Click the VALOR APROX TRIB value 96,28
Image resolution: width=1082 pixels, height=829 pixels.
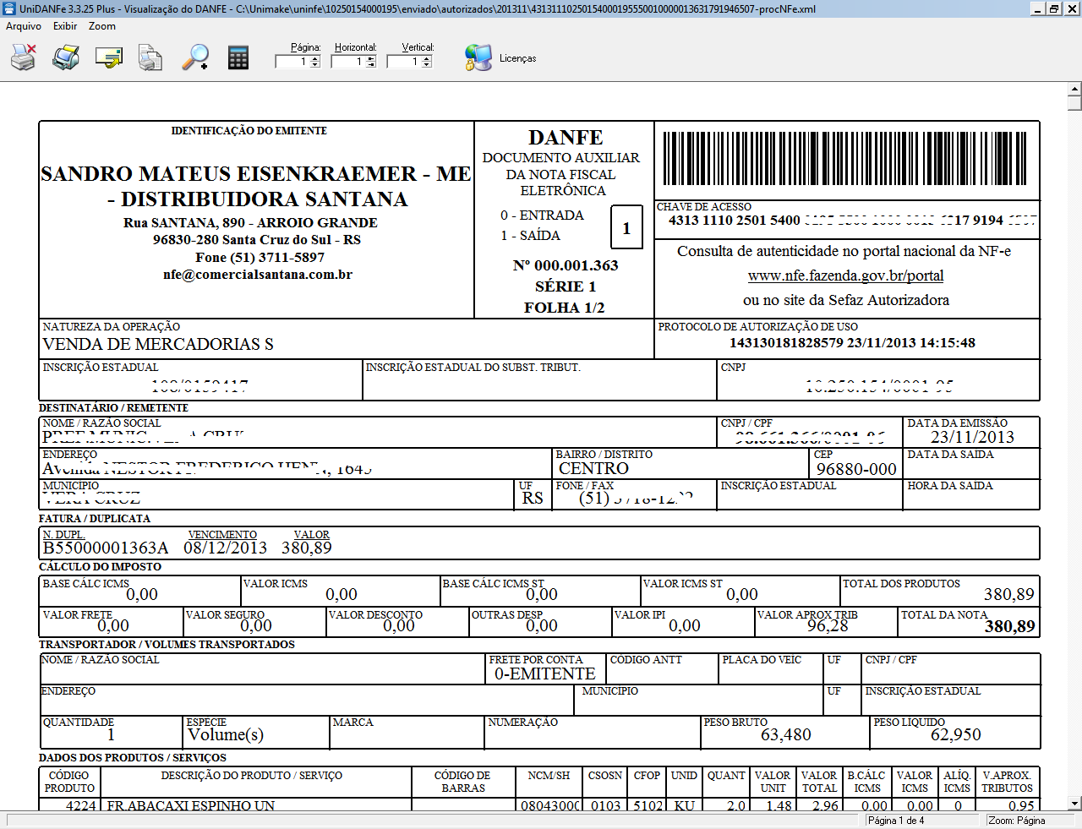(828, 626)
